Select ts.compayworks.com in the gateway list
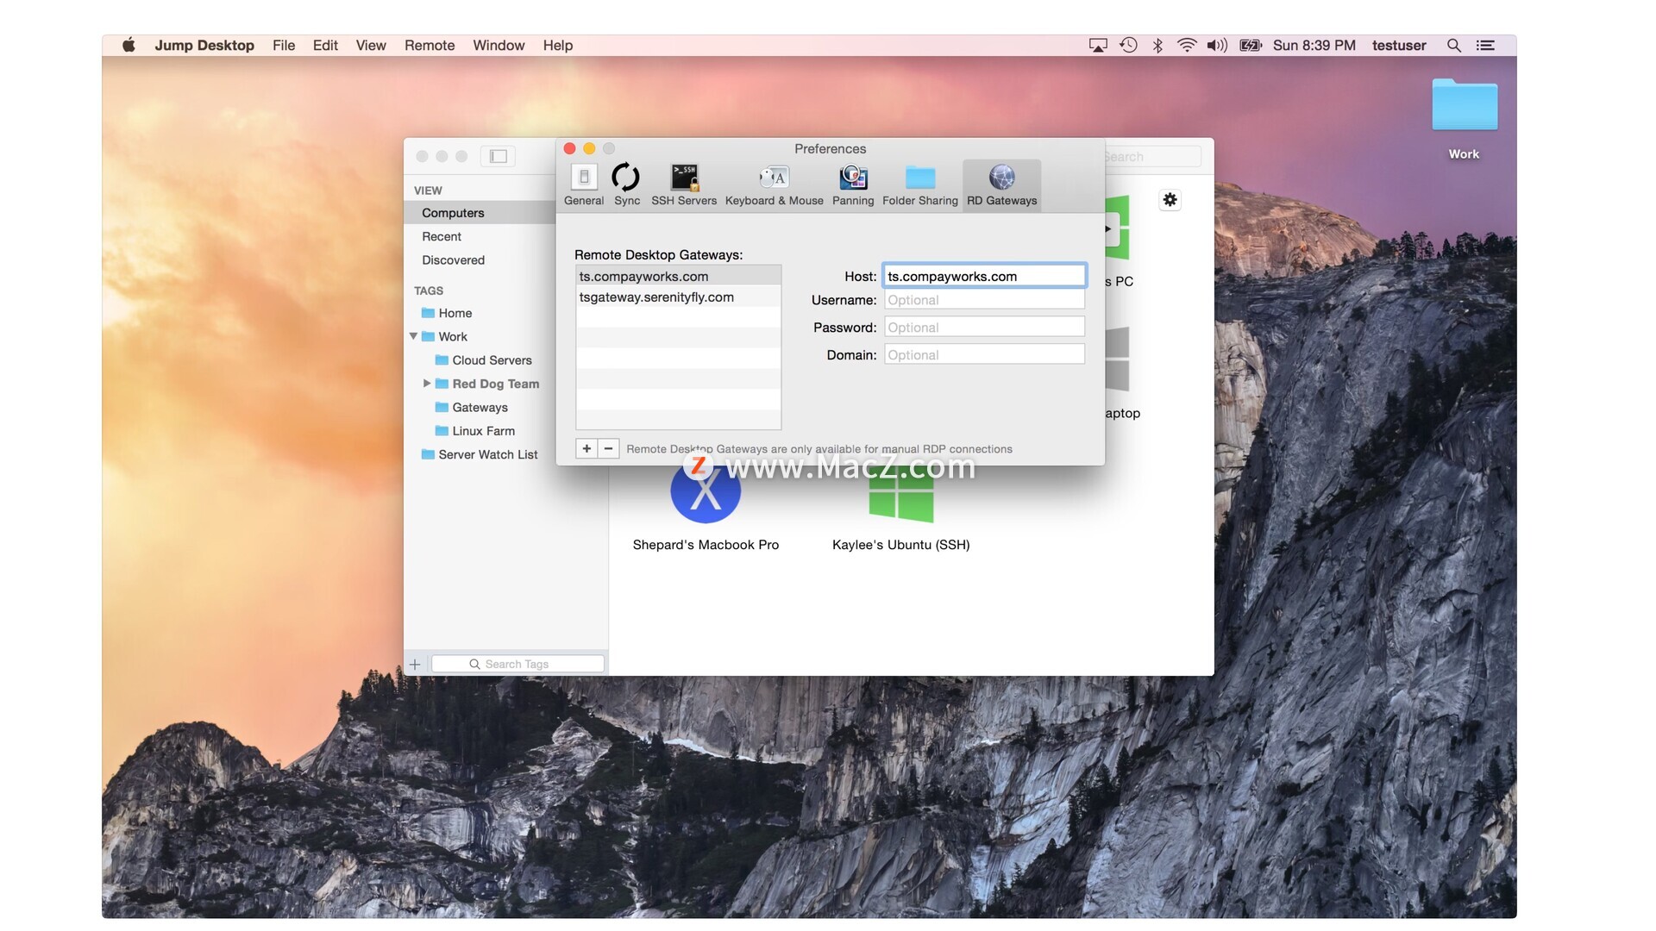Screen dimensions: 1656x931 pos(678,276)
